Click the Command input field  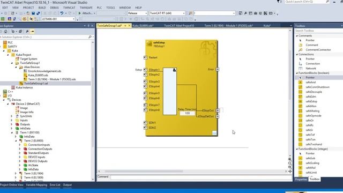coord(201,177)
